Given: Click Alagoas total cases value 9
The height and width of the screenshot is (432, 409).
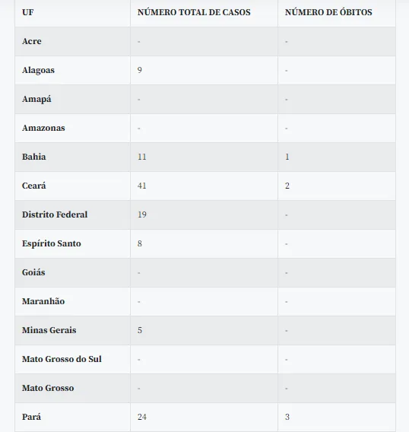Looking at the screenshot, I should (140, 70).
